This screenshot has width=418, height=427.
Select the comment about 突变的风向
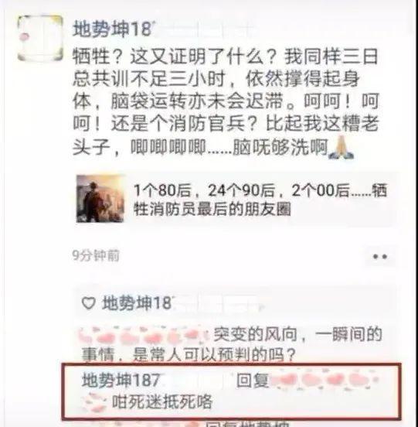pyautogui.click(x=232, y=344)
